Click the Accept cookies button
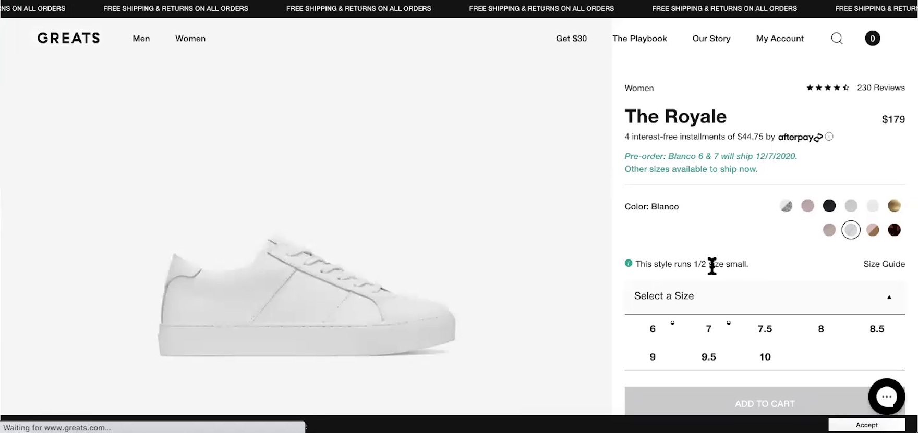Viewport: 918px width, 433px height. point(866,425)
